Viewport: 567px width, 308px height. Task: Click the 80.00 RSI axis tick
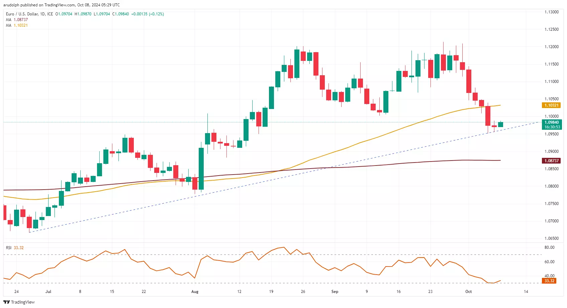550,247
